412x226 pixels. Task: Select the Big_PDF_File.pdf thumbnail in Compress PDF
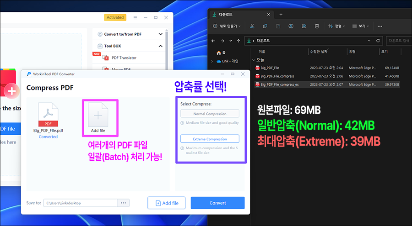[x=48, y=115]
